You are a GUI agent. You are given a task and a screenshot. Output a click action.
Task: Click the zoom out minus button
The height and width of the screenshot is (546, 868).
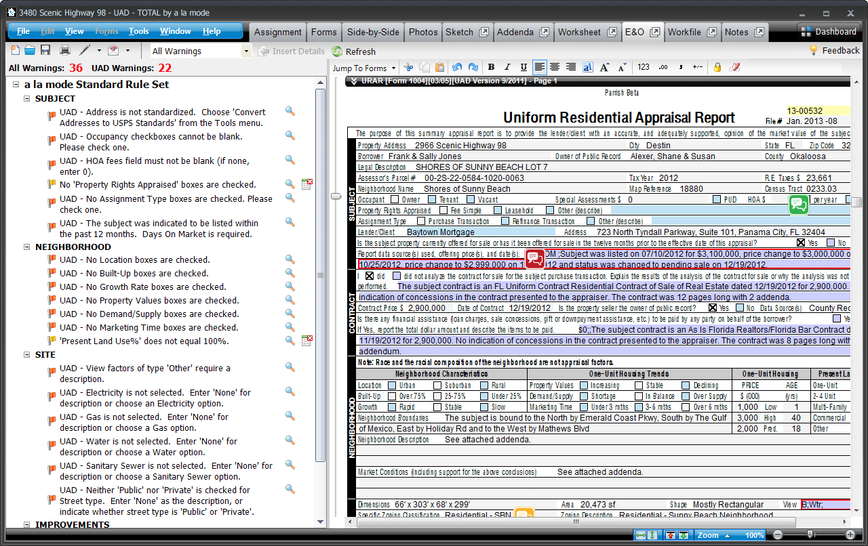tap(778, 535)
